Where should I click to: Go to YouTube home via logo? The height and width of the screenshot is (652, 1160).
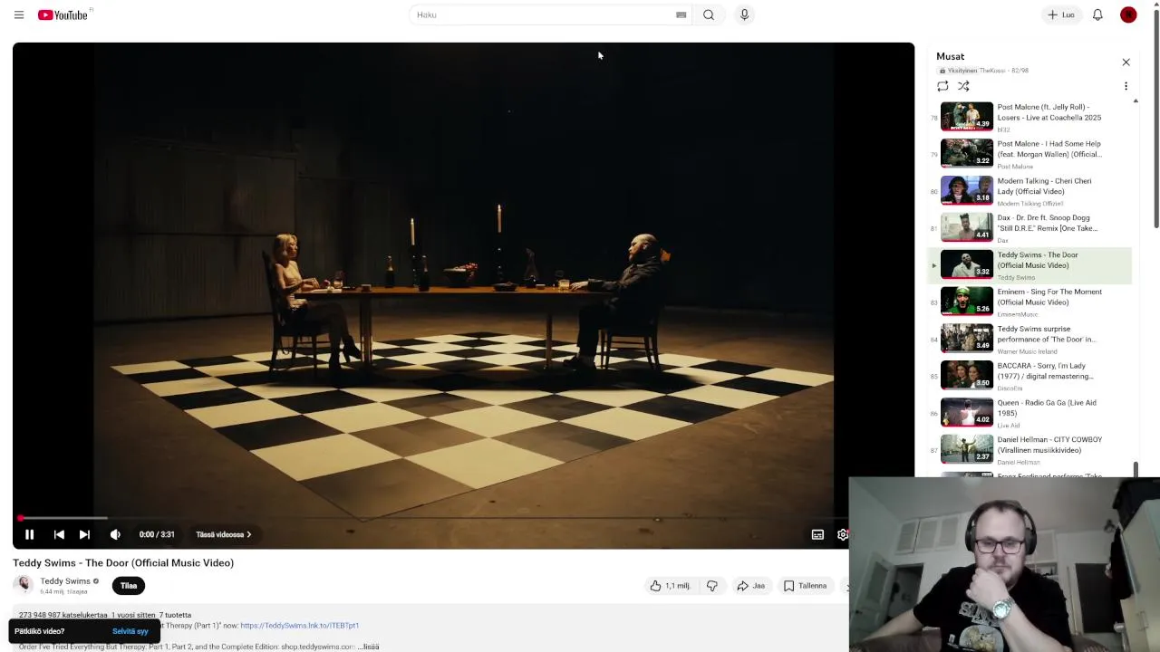[63, 14]
